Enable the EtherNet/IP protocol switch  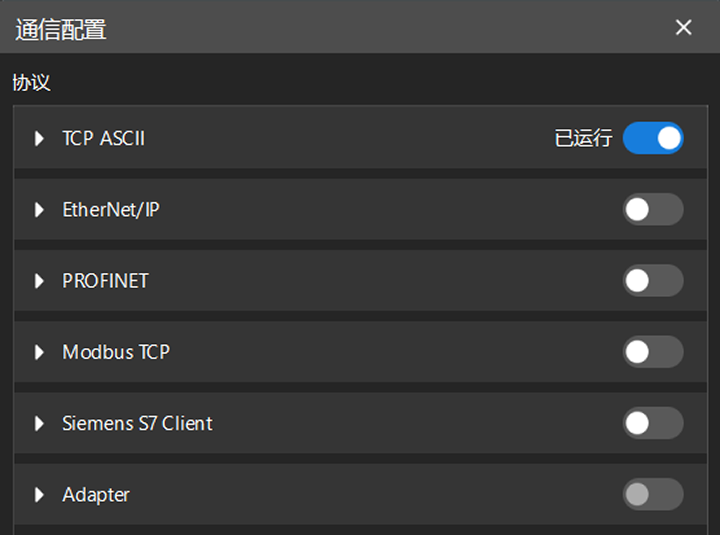(653, 209)
